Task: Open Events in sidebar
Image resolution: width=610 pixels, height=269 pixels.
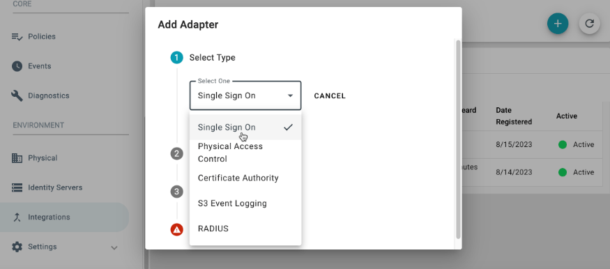Action: pos(39,66)
